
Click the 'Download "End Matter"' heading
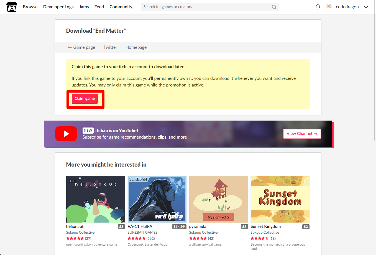[96, 31]
